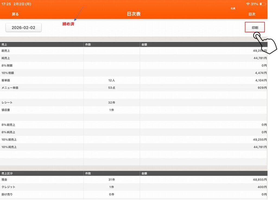Tap the battery indicator icon
Viewport: 278px width, 200px height.
click(x=263, y=4)
